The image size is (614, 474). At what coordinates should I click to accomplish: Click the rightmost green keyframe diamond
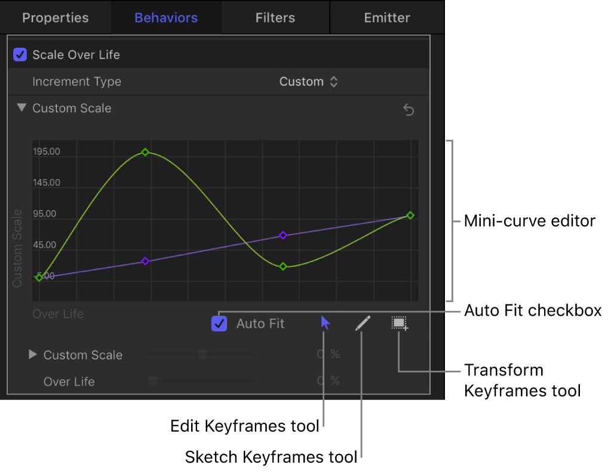click(410, 216)
